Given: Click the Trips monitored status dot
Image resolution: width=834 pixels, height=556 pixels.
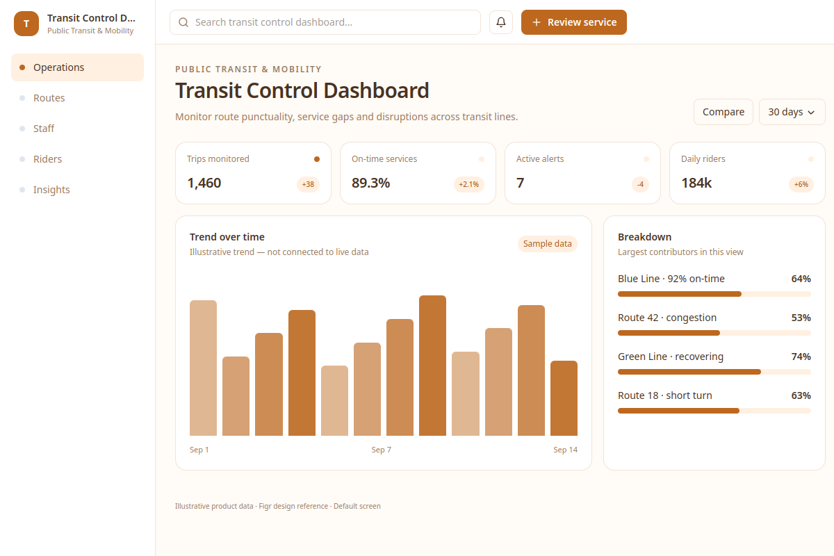Looking at the screenshot, I should [317, 159].
